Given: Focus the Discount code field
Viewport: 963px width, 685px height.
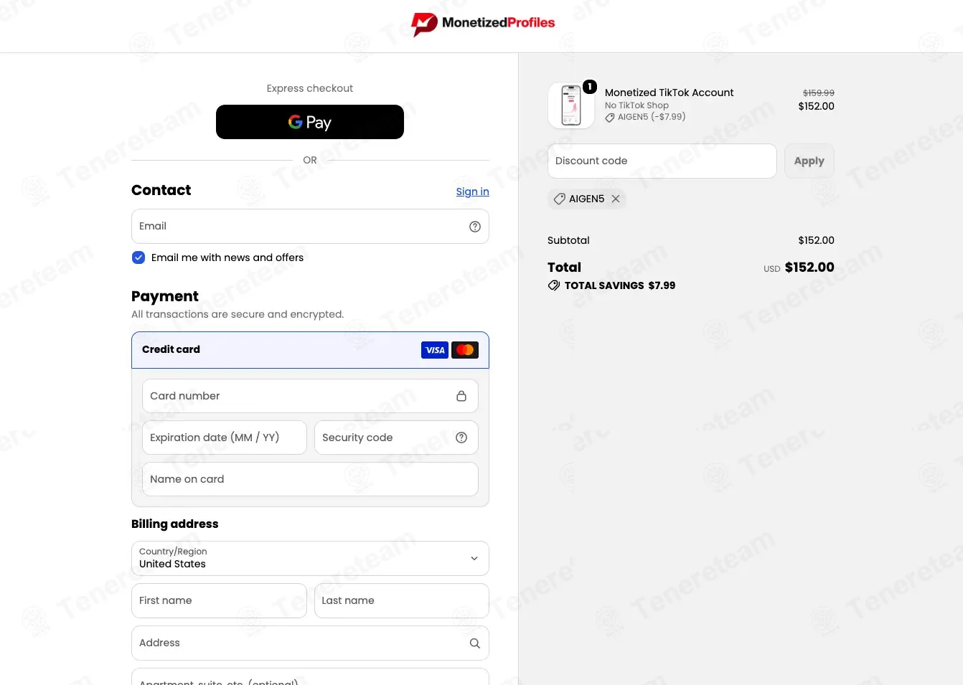Looking at the screenshot, I should (662, 161).
